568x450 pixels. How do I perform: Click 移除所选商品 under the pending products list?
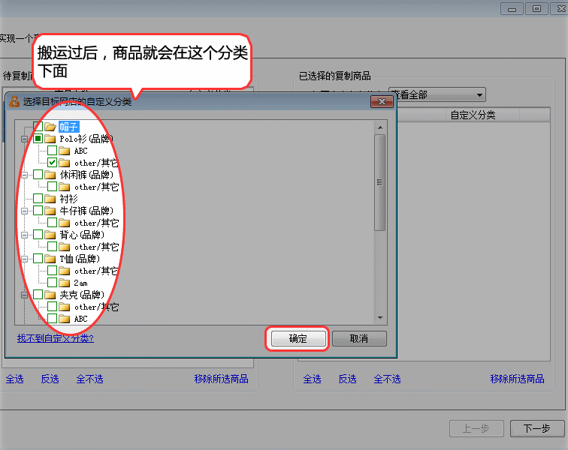(x=222, y=379)
